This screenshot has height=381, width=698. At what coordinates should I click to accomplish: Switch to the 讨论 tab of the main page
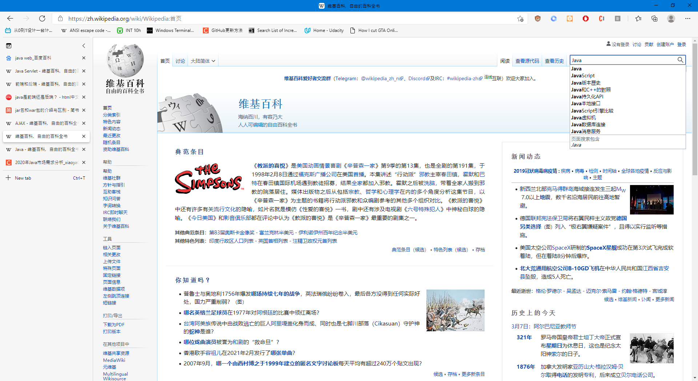180,61
